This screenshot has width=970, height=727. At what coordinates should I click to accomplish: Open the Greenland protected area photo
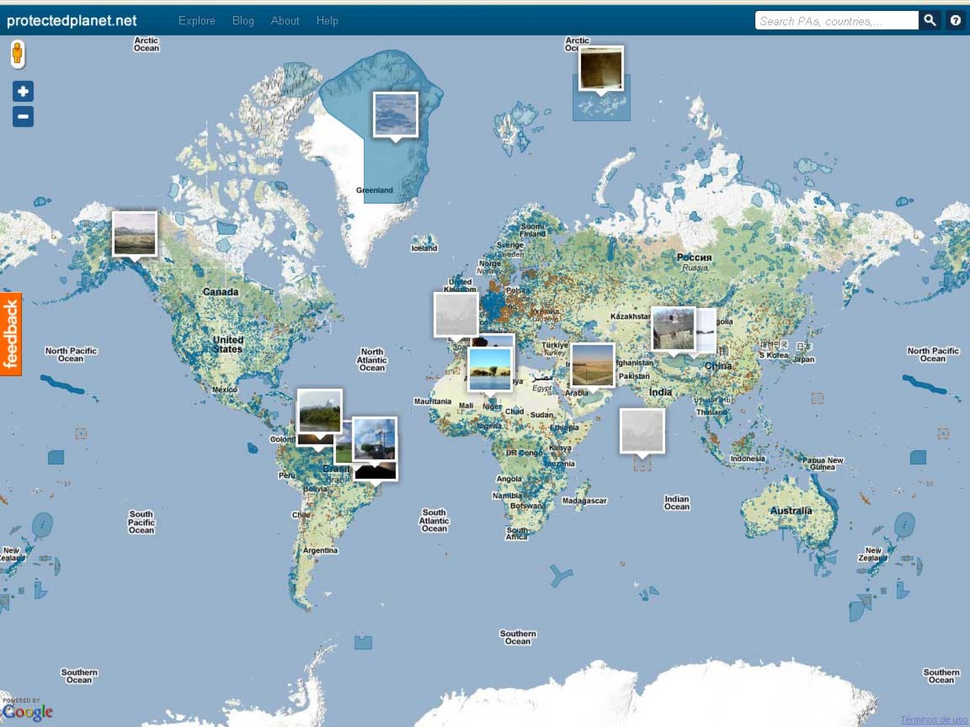click(x=395, y=115)
